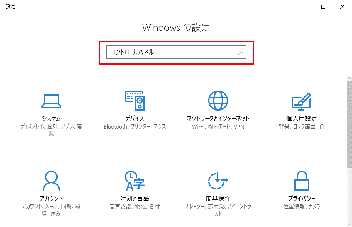This screenshot has height=227, width=352.
Task: Click the システム heading text
Action: tap(51, 118)
